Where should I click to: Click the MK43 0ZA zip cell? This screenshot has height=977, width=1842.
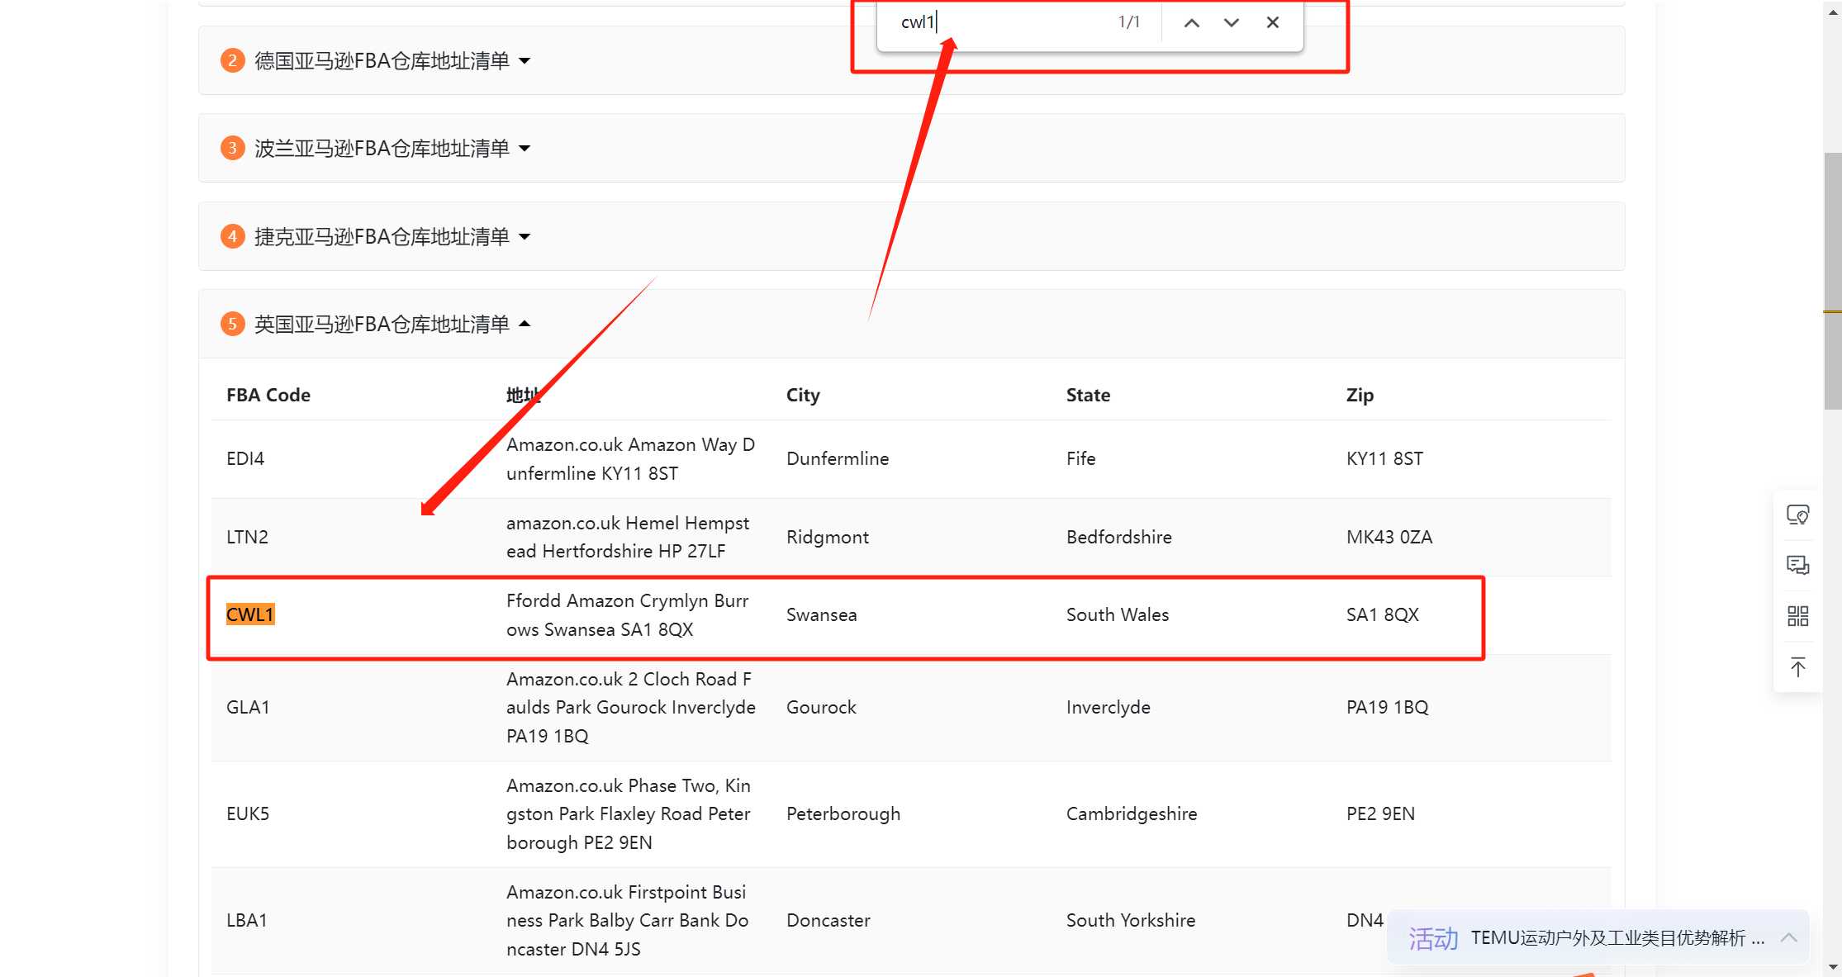tap(1389, 537)
